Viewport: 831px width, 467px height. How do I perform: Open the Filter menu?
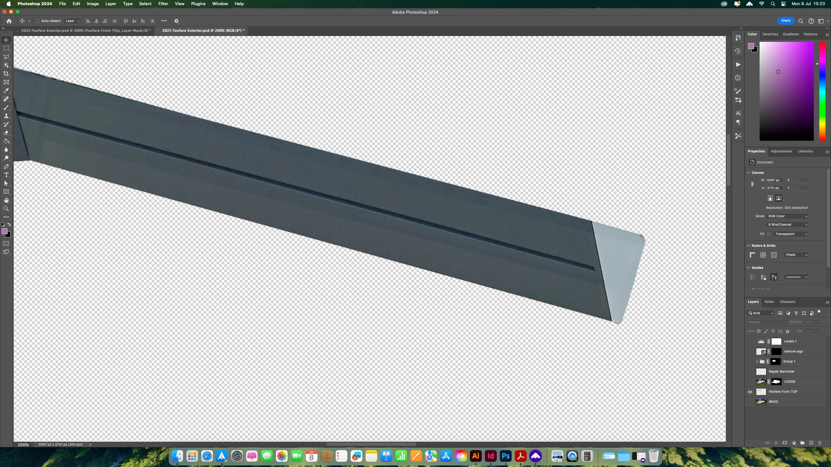[x=163, y=4]
